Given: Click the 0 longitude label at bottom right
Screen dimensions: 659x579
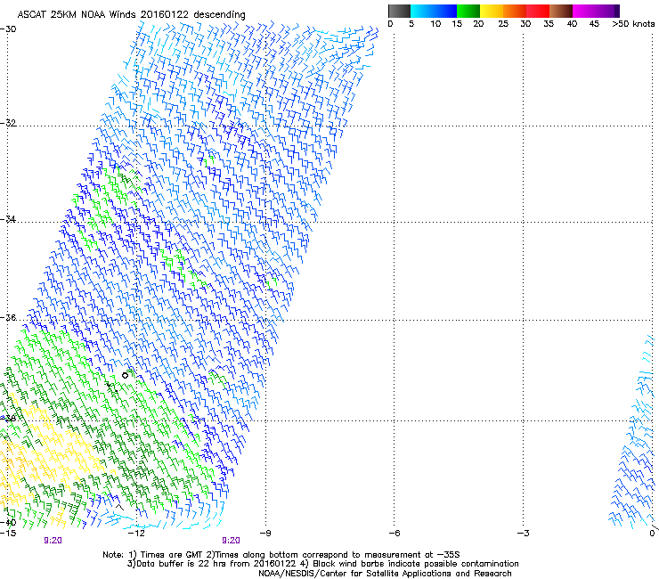Looking at the screenshot, I should pos(652,534).
